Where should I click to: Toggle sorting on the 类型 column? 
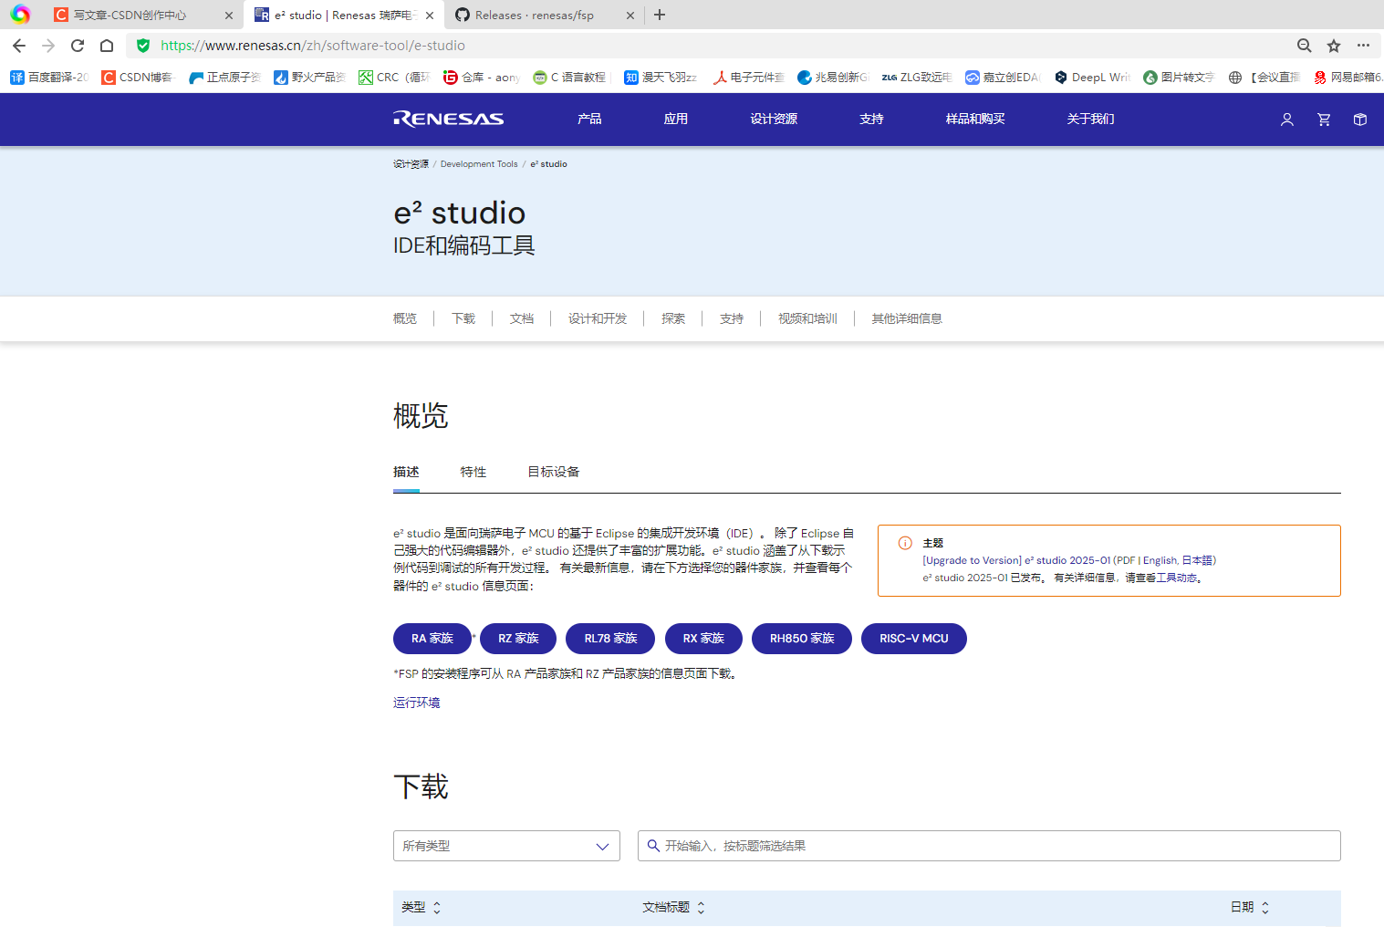pos(436,907)
